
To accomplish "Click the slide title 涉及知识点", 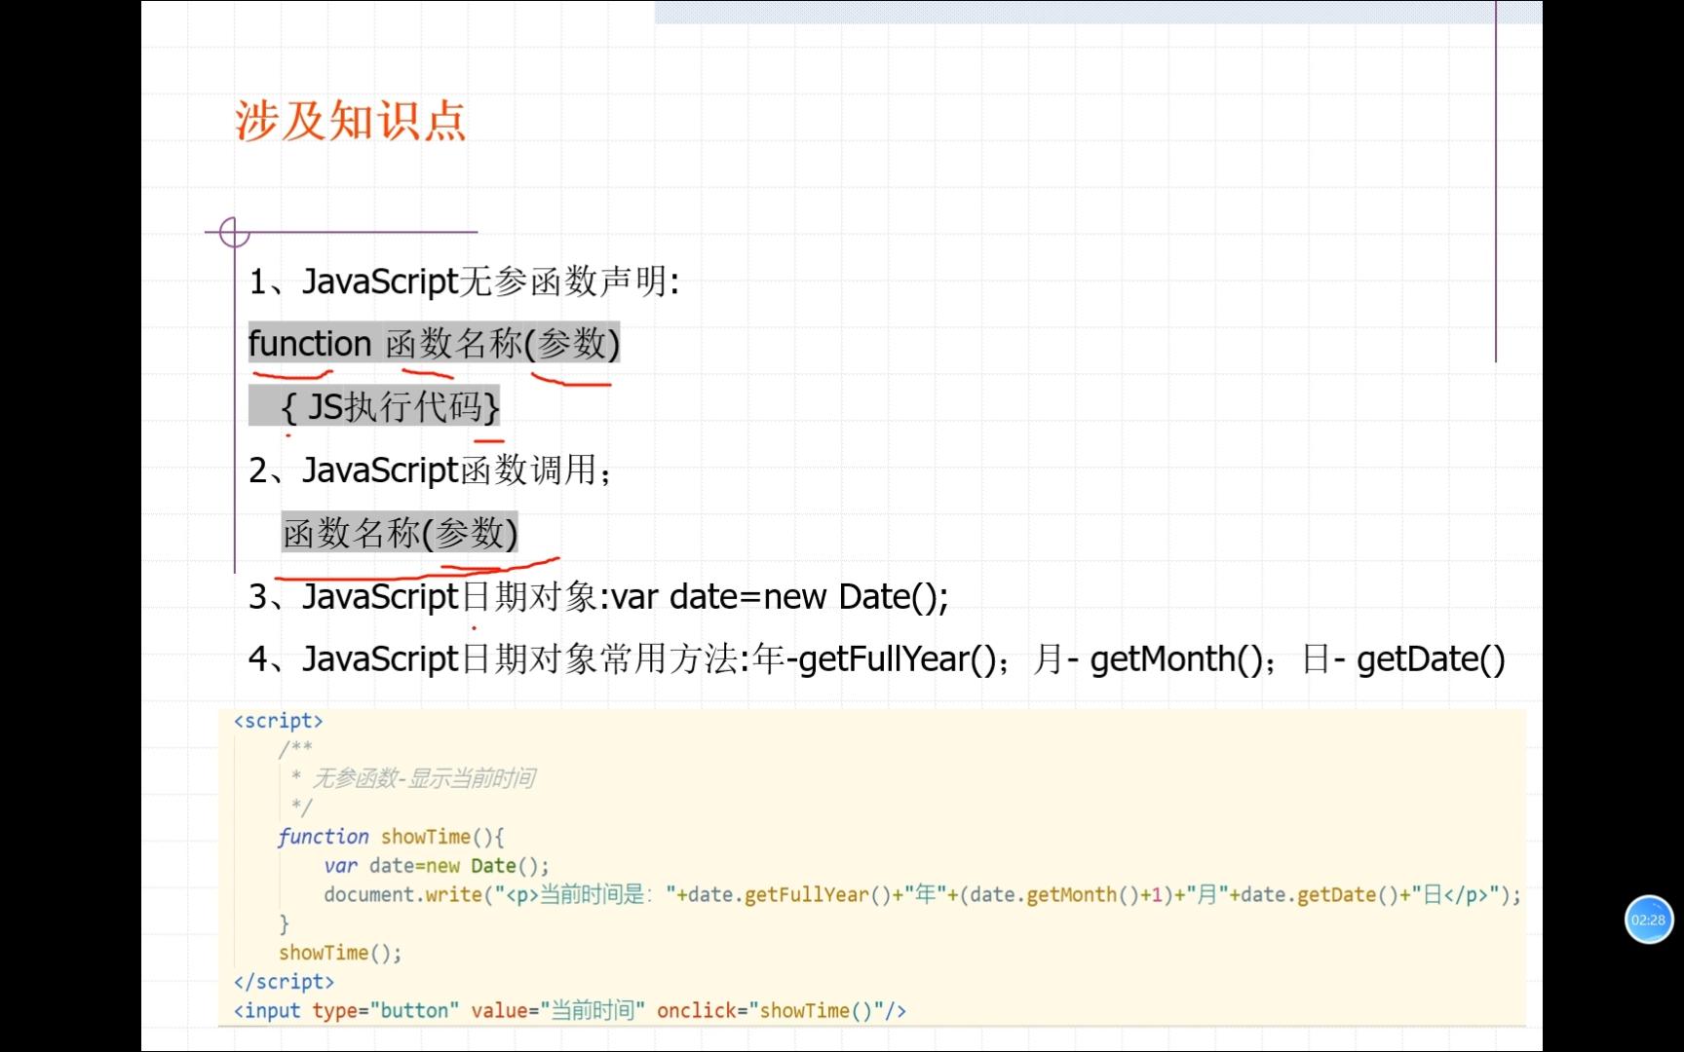I will (351, 122).
